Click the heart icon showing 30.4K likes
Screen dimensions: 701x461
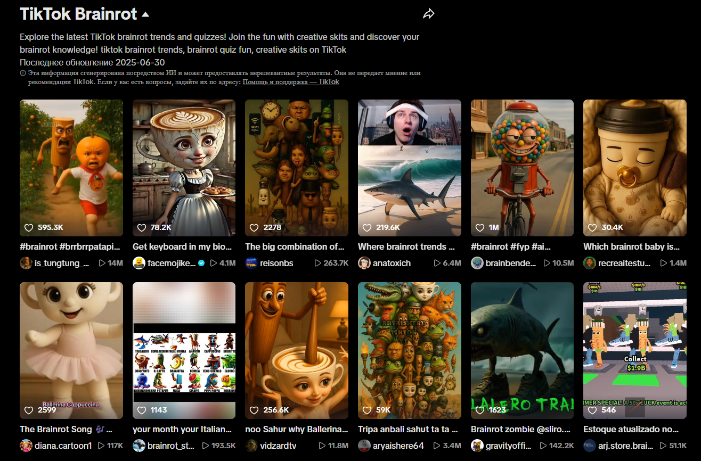click(x=592, y=227)
